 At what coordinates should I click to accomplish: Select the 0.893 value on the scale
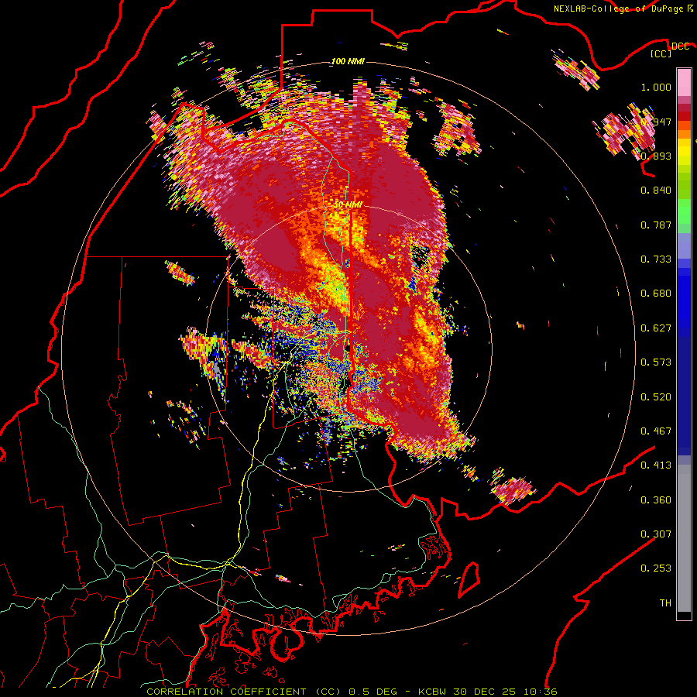(656, 156)
